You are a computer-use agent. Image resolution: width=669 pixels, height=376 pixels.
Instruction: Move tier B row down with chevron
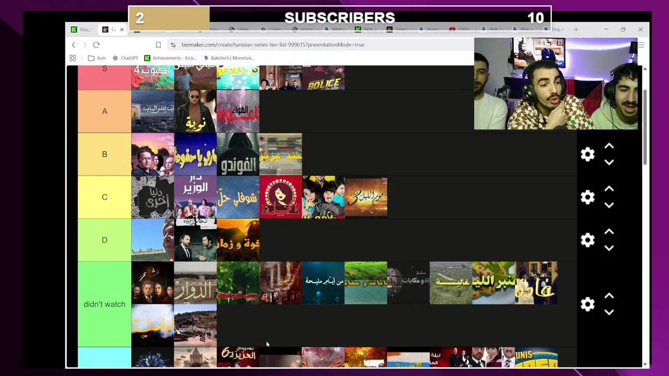click(609, 162)
